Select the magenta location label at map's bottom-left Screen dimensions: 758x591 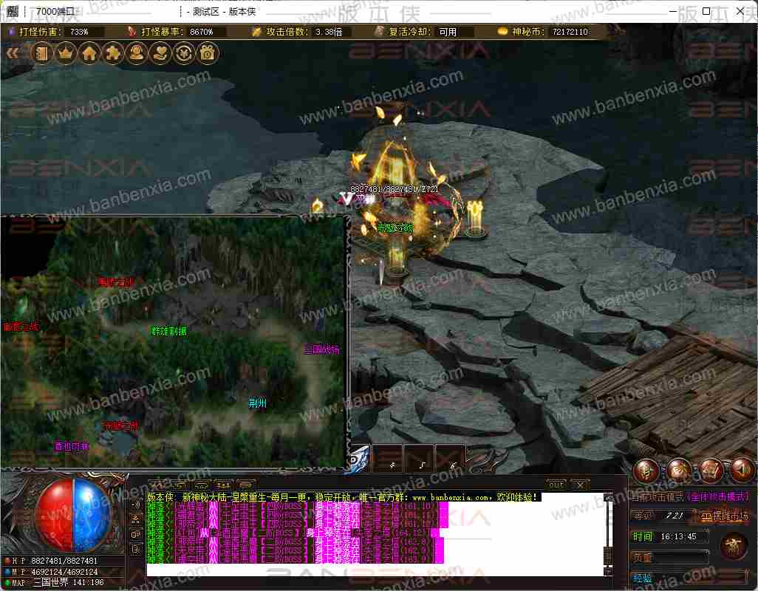point(72,446)
